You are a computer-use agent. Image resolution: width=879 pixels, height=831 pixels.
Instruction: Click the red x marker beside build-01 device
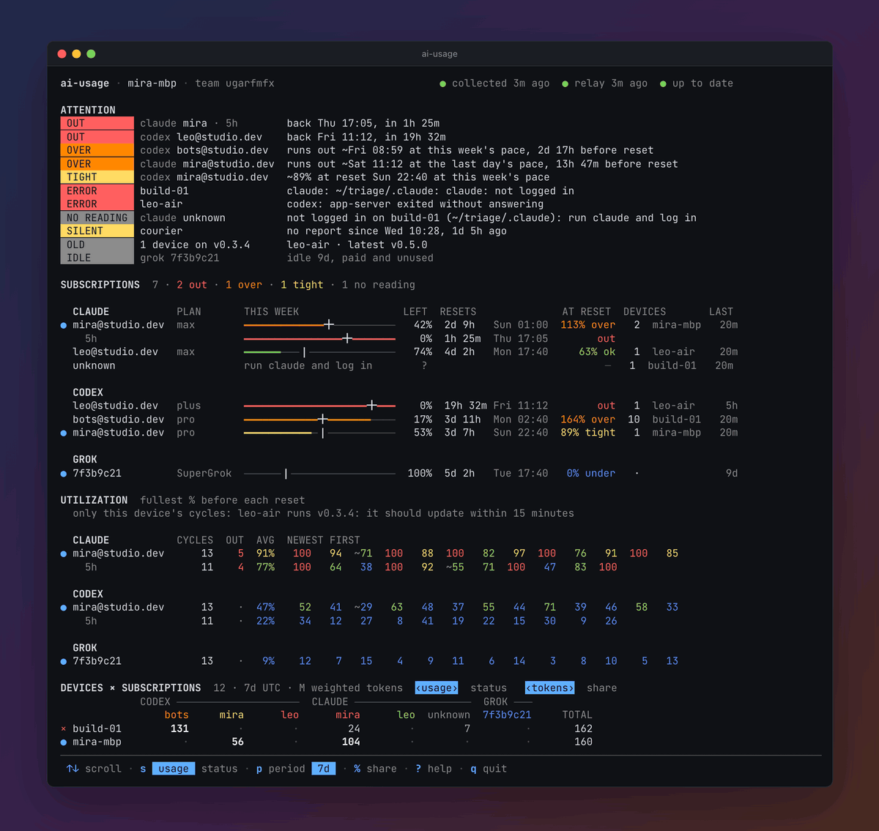click(64, 729)
